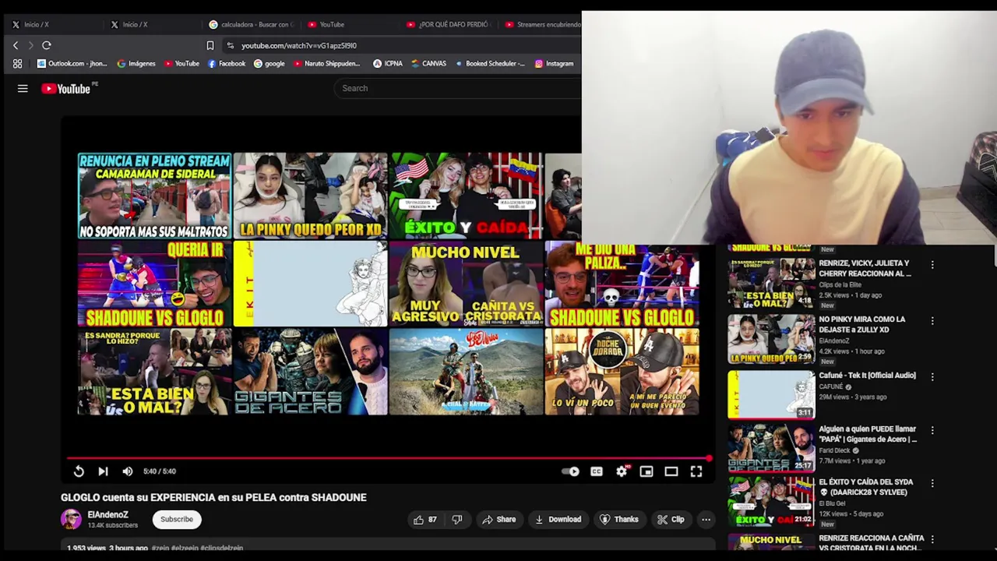
Task: Create a Clip of the video
Action: point(670,520)
